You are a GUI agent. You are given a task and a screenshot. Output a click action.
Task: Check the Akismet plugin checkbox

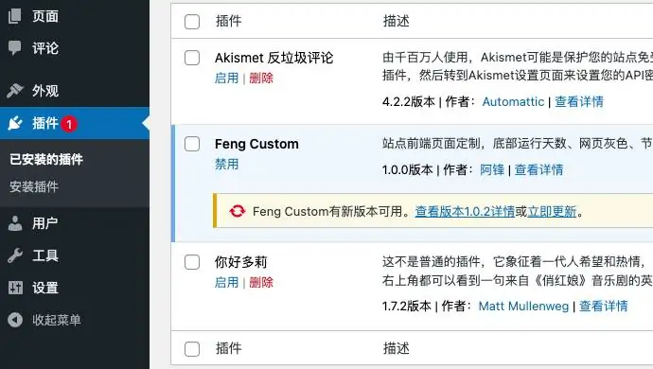pos(192,58)
